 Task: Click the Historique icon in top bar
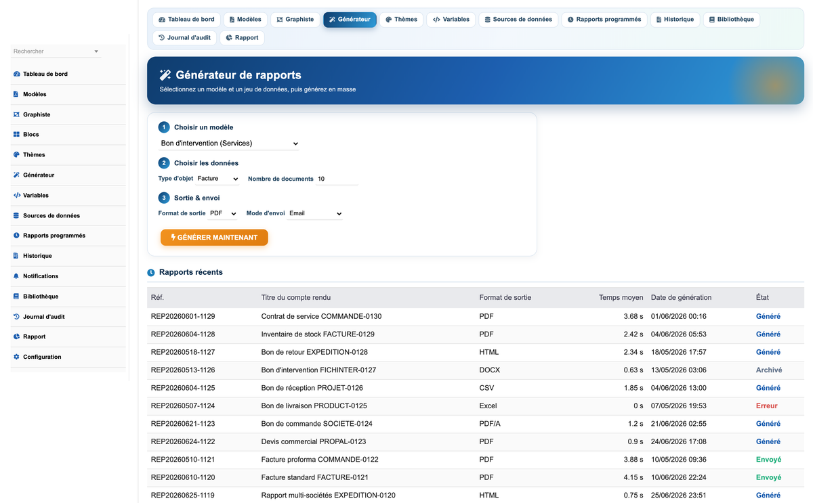[x=659, y=20]
